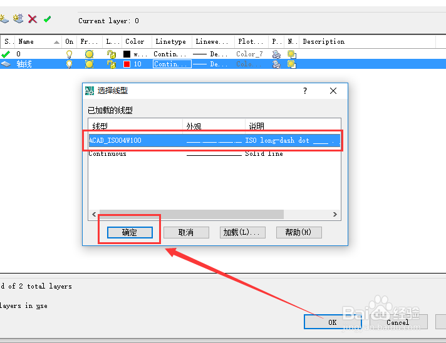Screen dimensions: 446x343
Task: Close the 选择线型 dialog
Action: [x=333, y=91]
